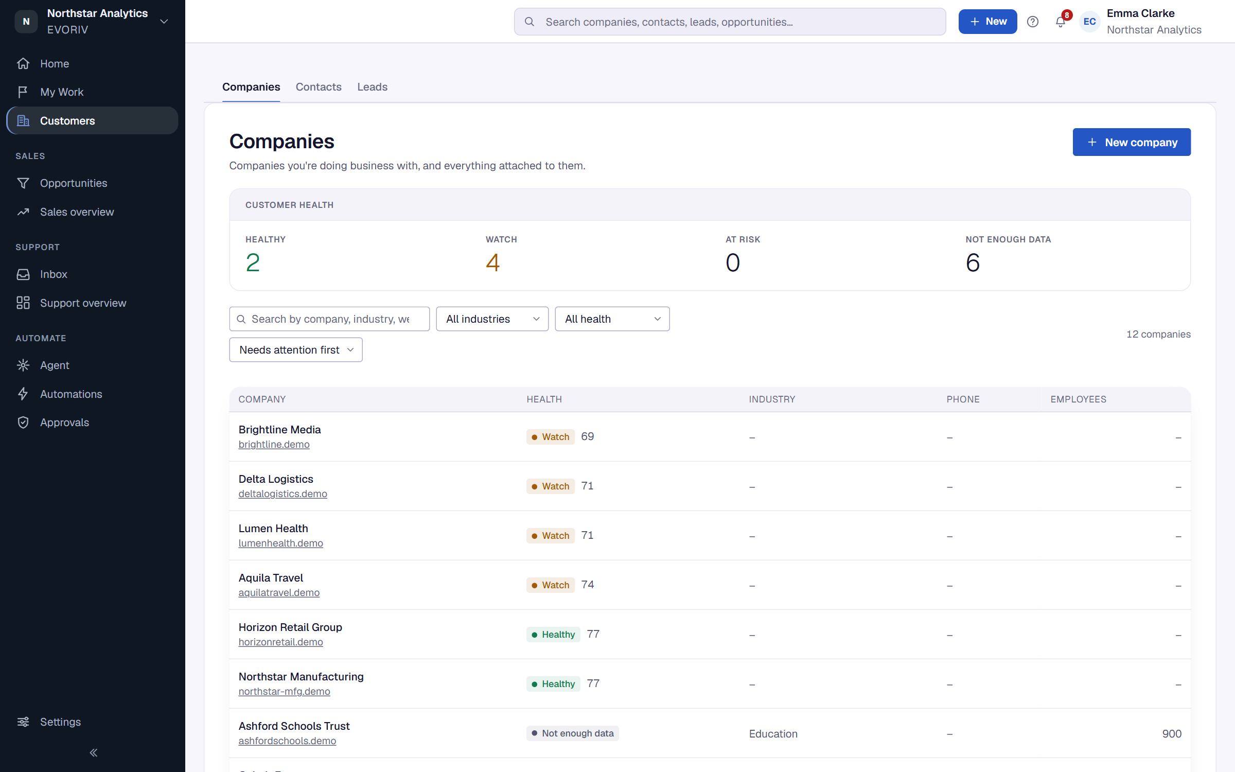Screen dimensions: 1235x772
Task: Open the Home sidebar icon
Action: (x=23, y=64)
